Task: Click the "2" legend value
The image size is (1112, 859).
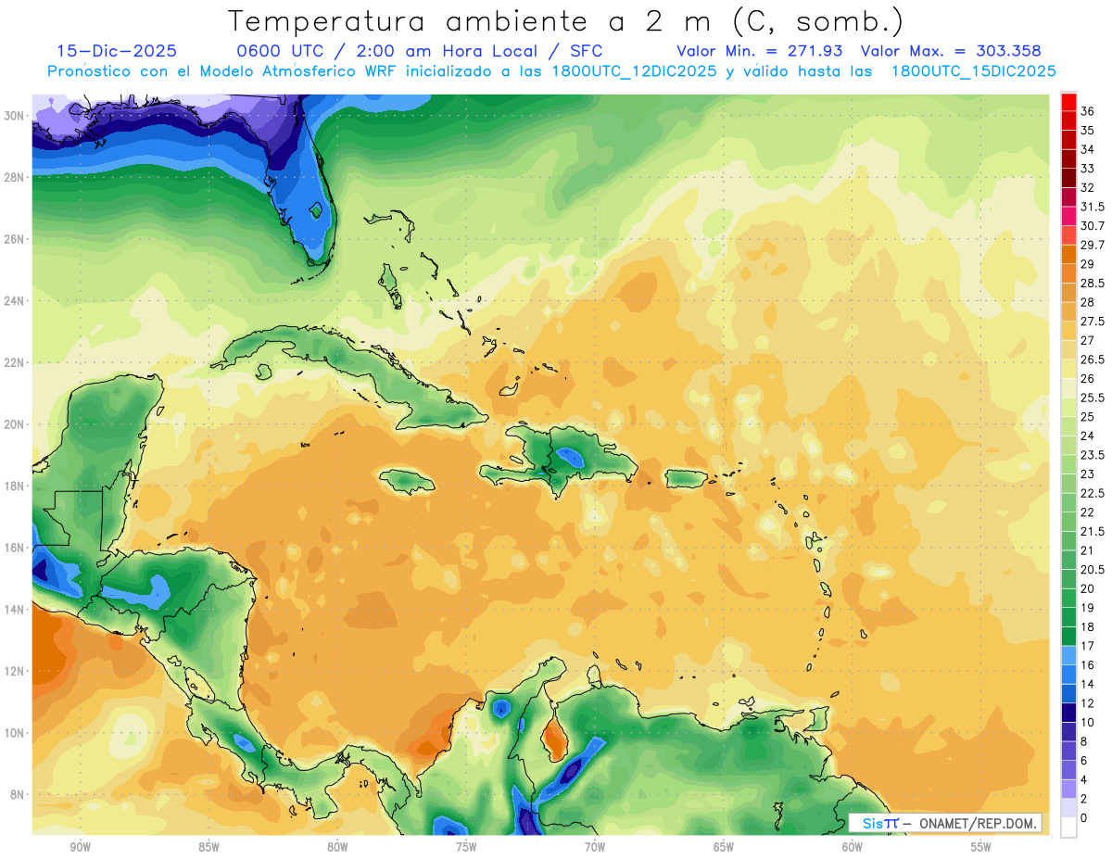Action: click(1084, 799)
